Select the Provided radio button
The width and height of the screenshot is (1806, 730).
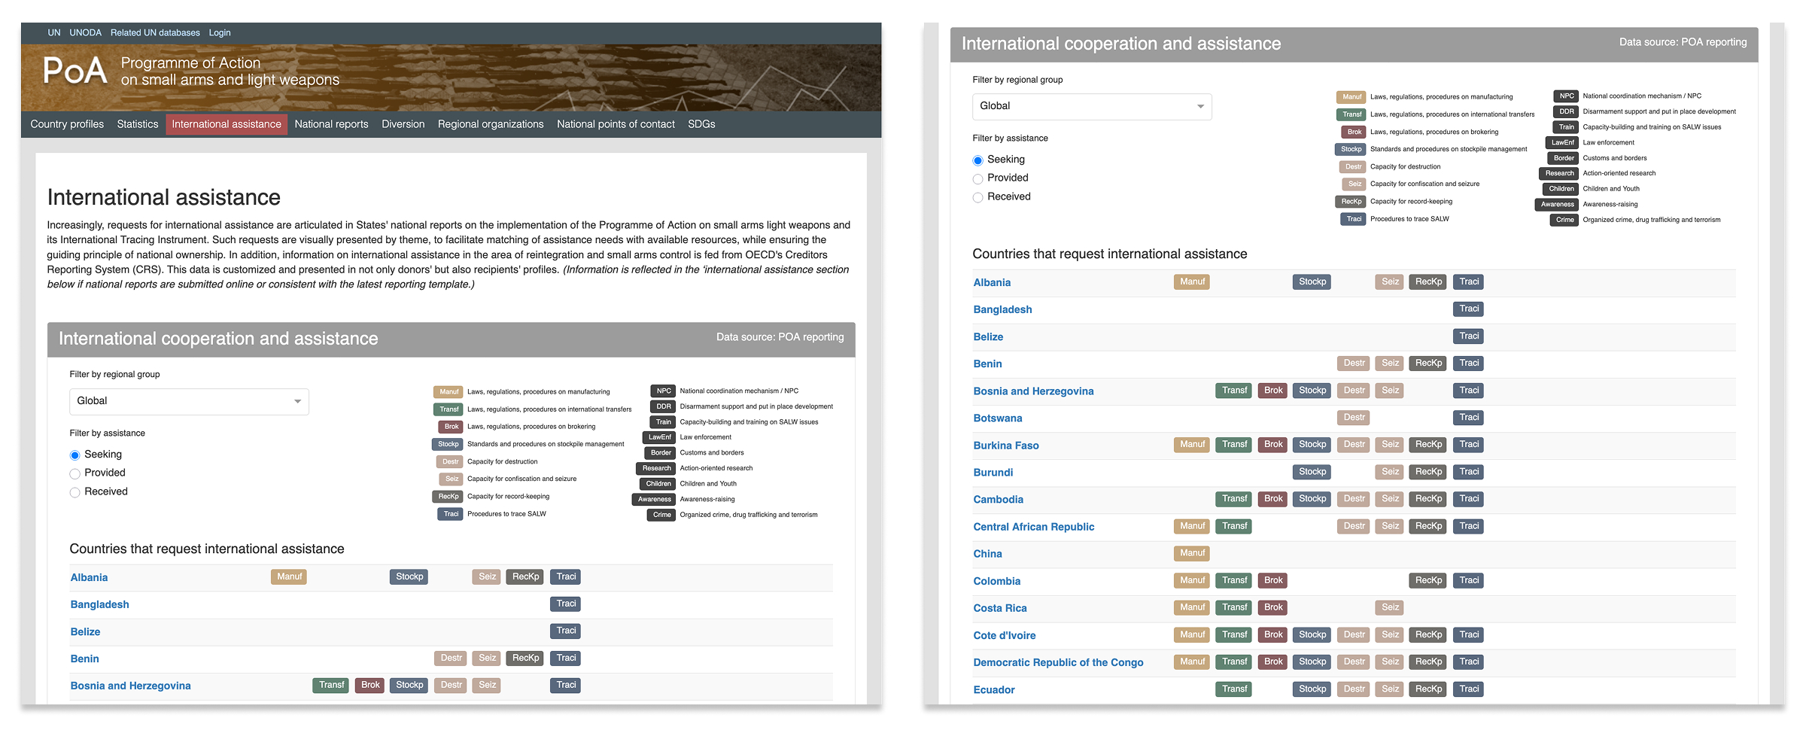[x=75, y=473]
